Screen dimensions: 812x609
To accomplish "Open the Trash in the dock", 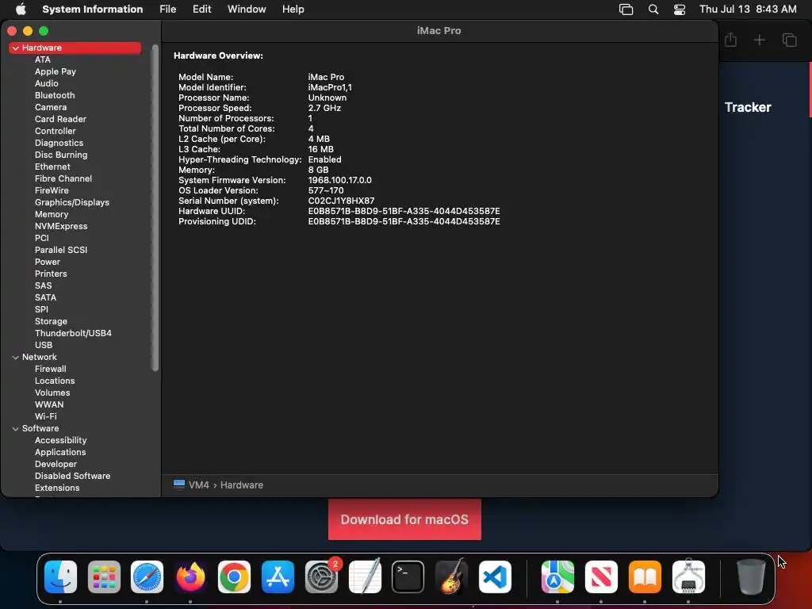I will [751, 576].
